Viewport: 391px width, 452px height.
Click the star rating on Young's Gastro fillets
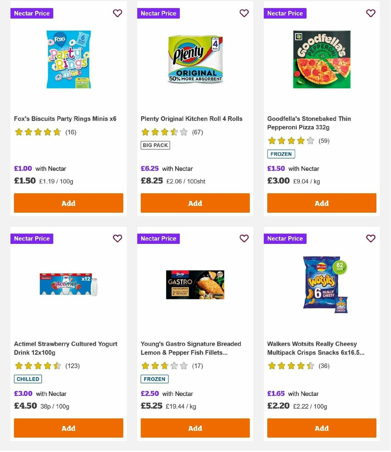pos(164,366)
